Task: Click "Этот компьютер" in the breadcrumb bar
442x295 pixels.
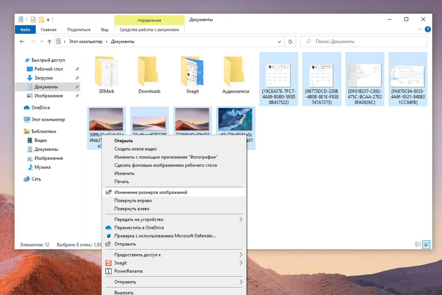Action: point(85,41)
